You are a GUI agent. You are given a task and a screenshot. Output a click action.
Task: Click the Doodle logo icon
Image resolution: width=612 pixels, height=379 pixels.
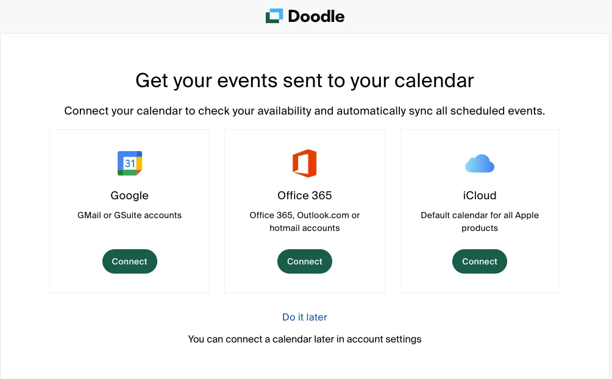(x=274, y=16)
